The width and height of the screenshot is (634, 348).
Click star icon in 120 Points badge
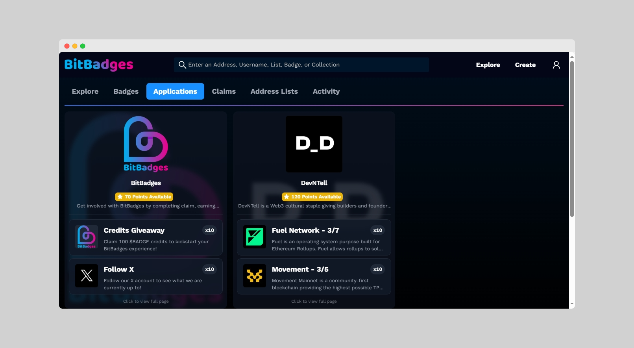(287, 197)
